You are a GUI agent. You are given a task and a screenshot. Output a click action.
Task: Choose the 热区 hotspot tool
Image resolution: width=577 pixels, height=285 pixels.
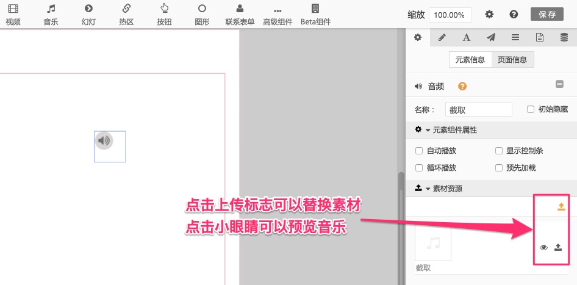126,15
